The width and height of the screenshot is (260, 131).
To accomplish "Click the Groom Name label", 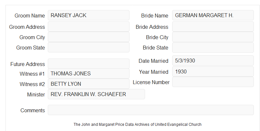I will (30, 16).
